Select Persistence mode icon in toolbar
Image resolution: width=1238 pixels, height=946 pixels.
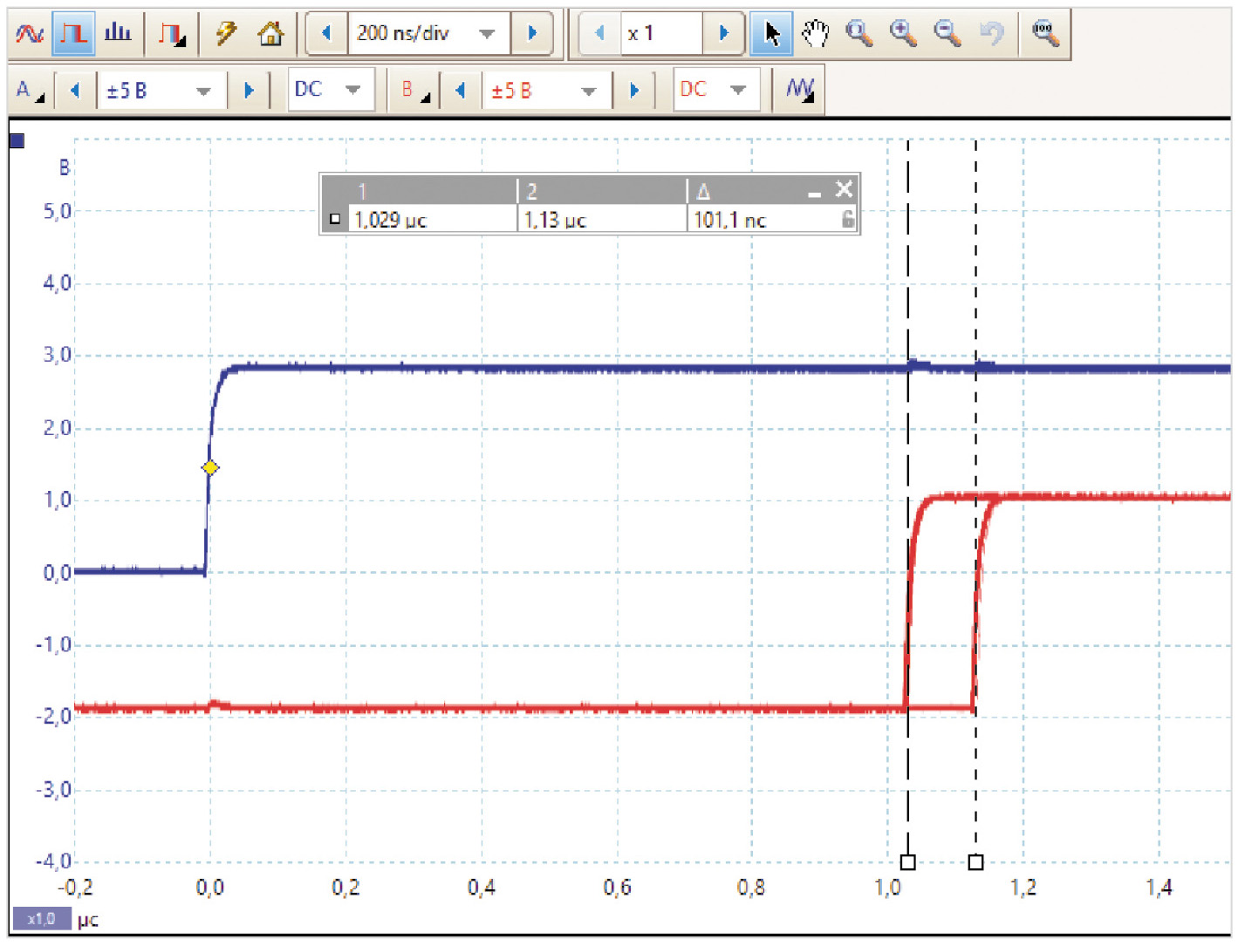coord(73,34)
